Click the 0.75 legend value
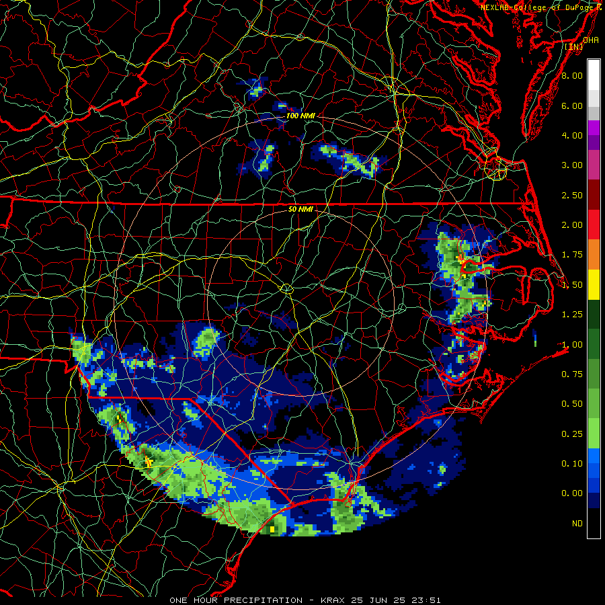This screenshot has width=605, height=605. coord(572,374)
